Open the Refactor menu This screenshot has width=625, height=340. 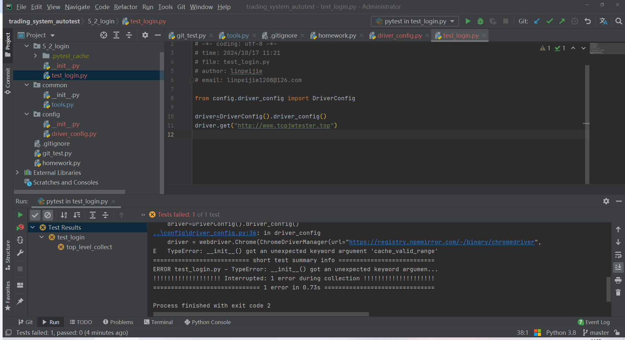pos(125,7)
